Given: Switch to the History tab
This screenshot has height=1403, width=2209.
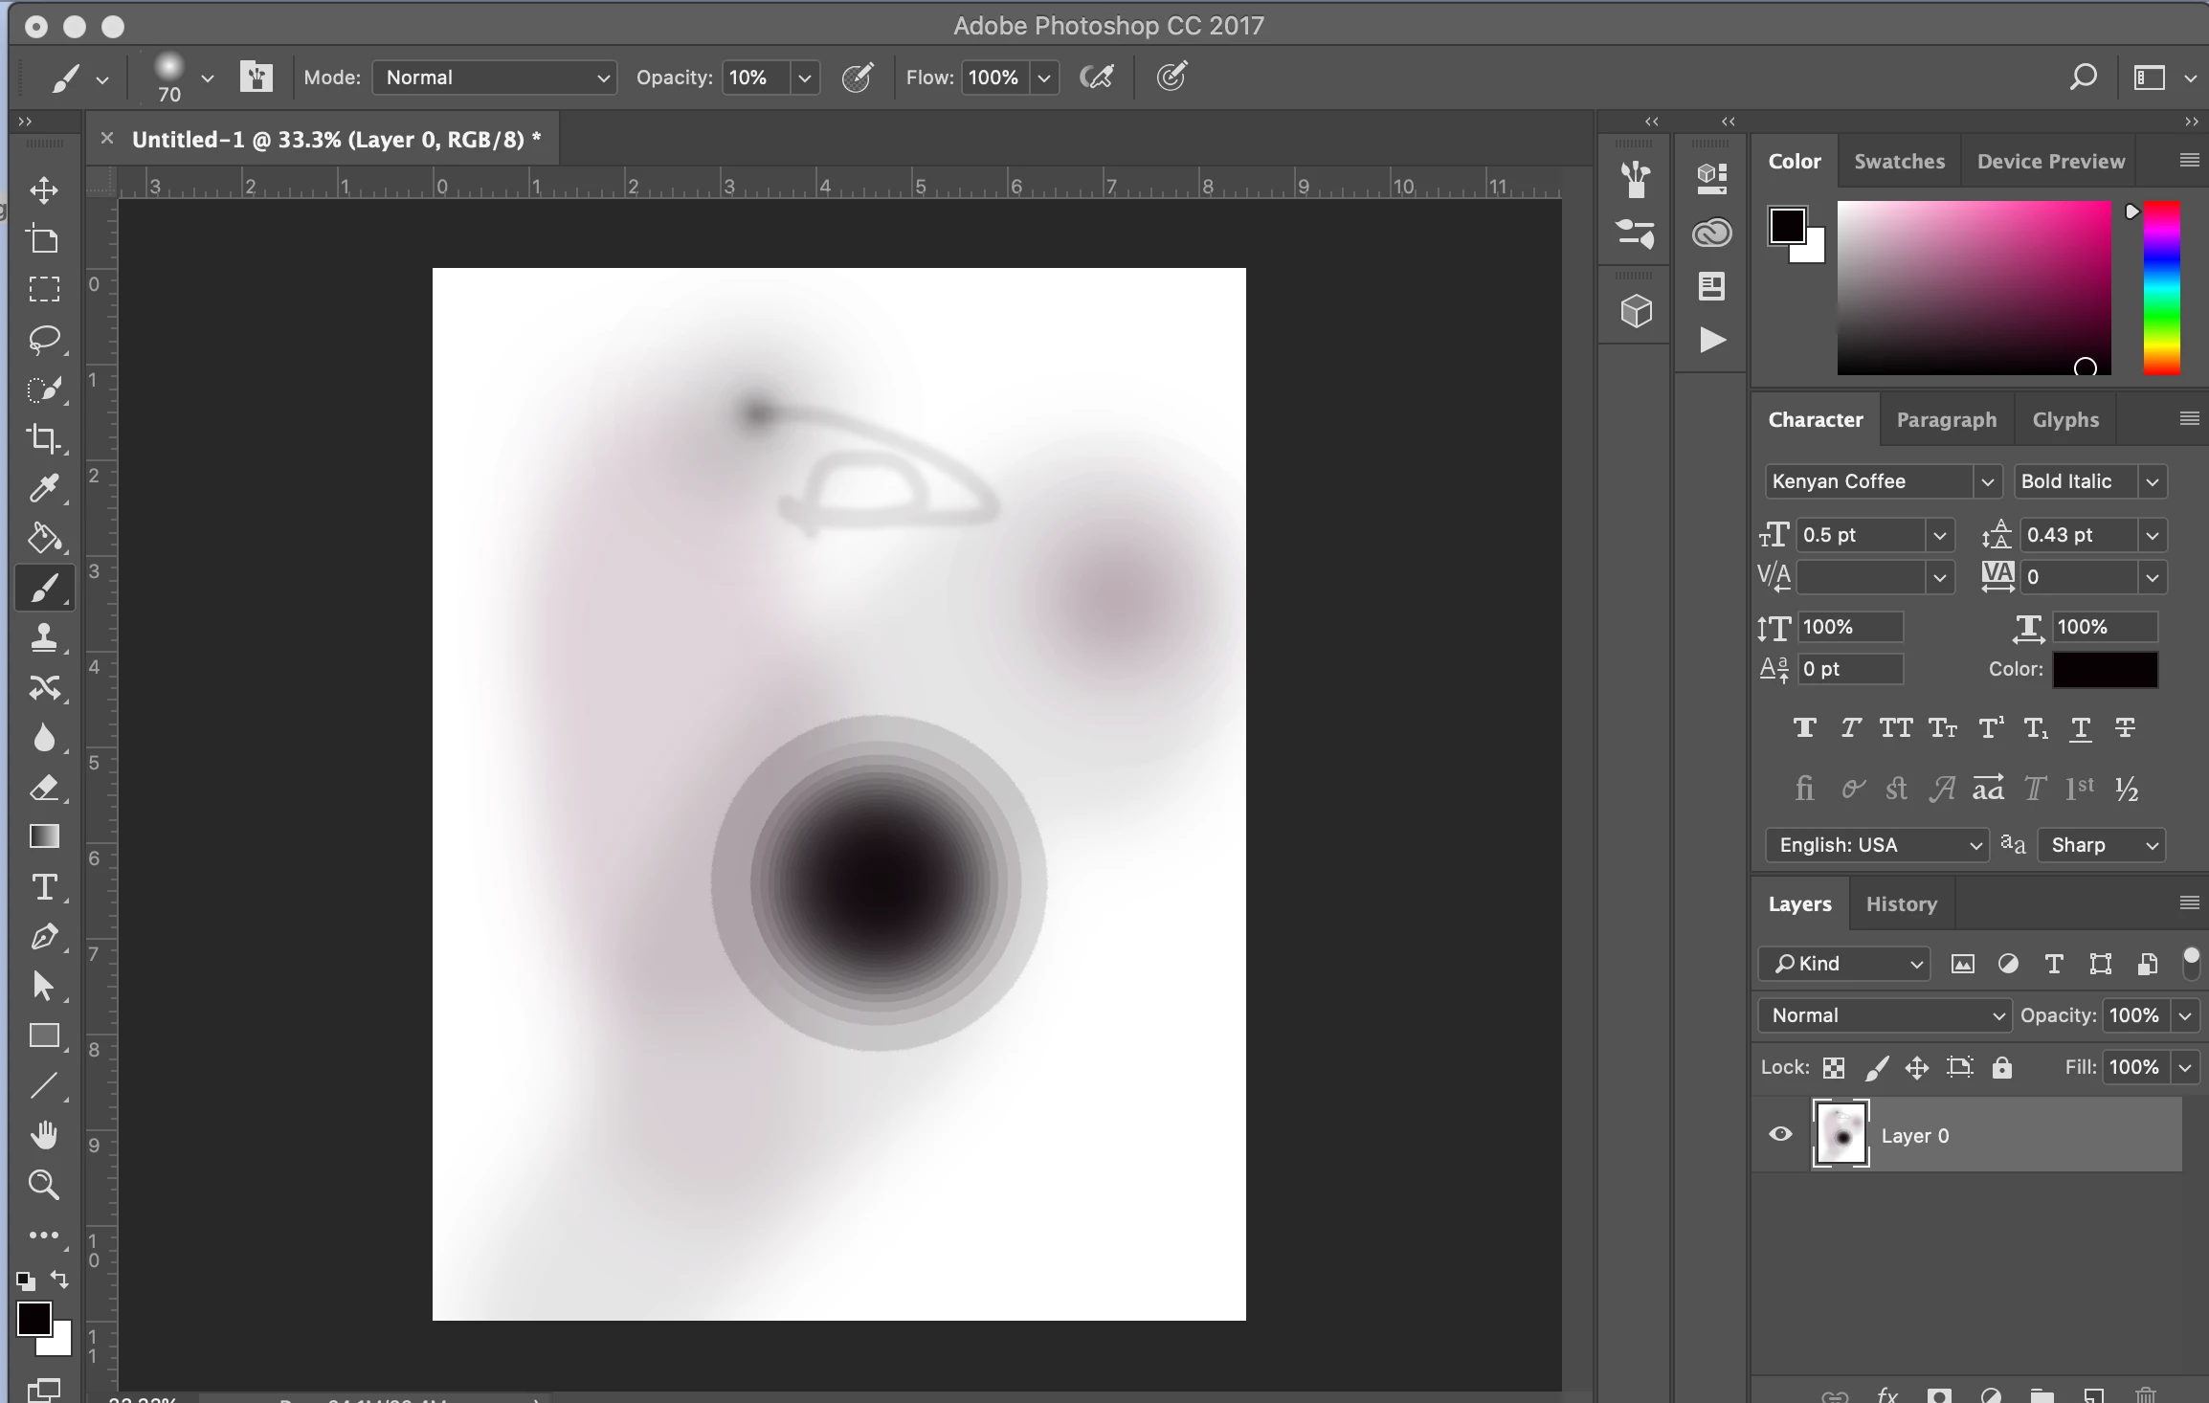Looking at the screenshot, I should click(1901, 904).
